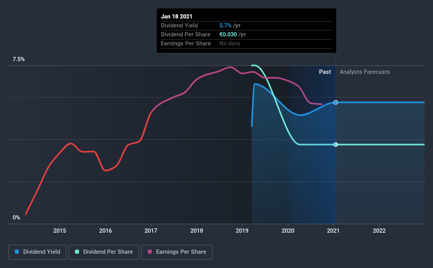Click the teal Dividend Per Share data point marker
Screen dimensions: 433x268
335,145
